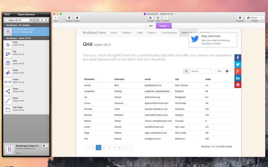Click the table search magnifier icon
Screen dimensions: 268x167
coord(186,71)
